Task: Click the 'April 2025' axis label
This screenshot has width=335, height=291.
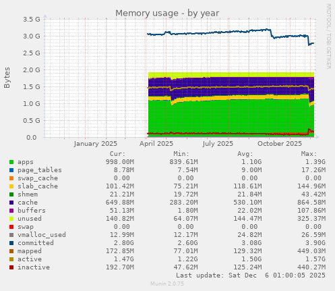Action: click(156, 144)
